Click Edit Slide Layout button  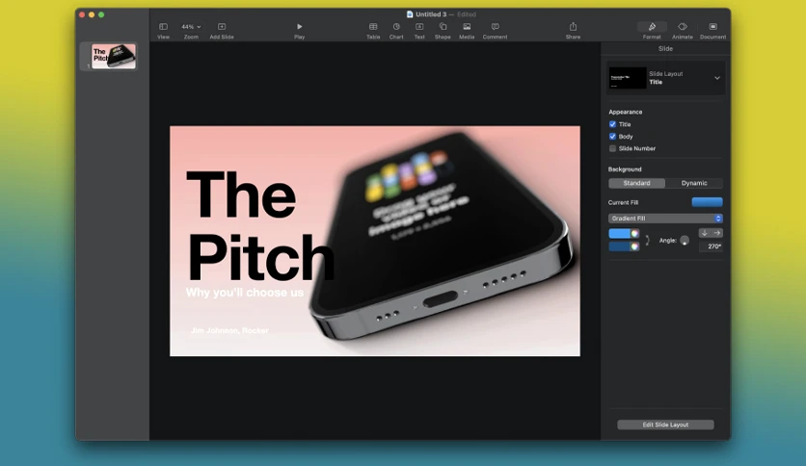click(665, 425)
